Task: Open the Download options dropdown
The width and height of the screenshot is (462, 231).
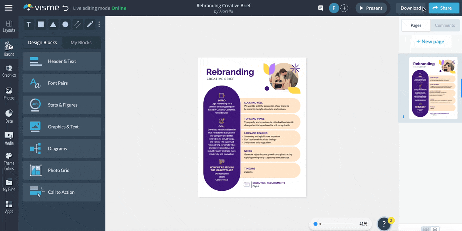Action: point(410,8)
